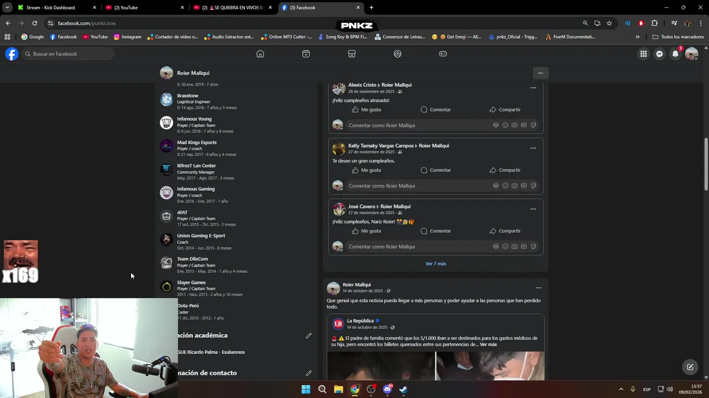
Task: Open the Instagram bookmark
Action: (127, 37)
